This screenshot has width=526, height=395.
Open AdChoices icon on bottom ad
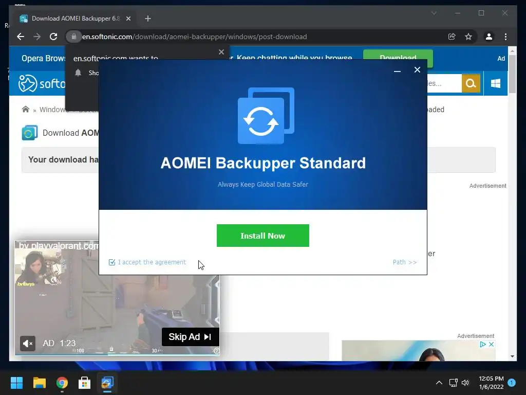click(x=483, y=344)
